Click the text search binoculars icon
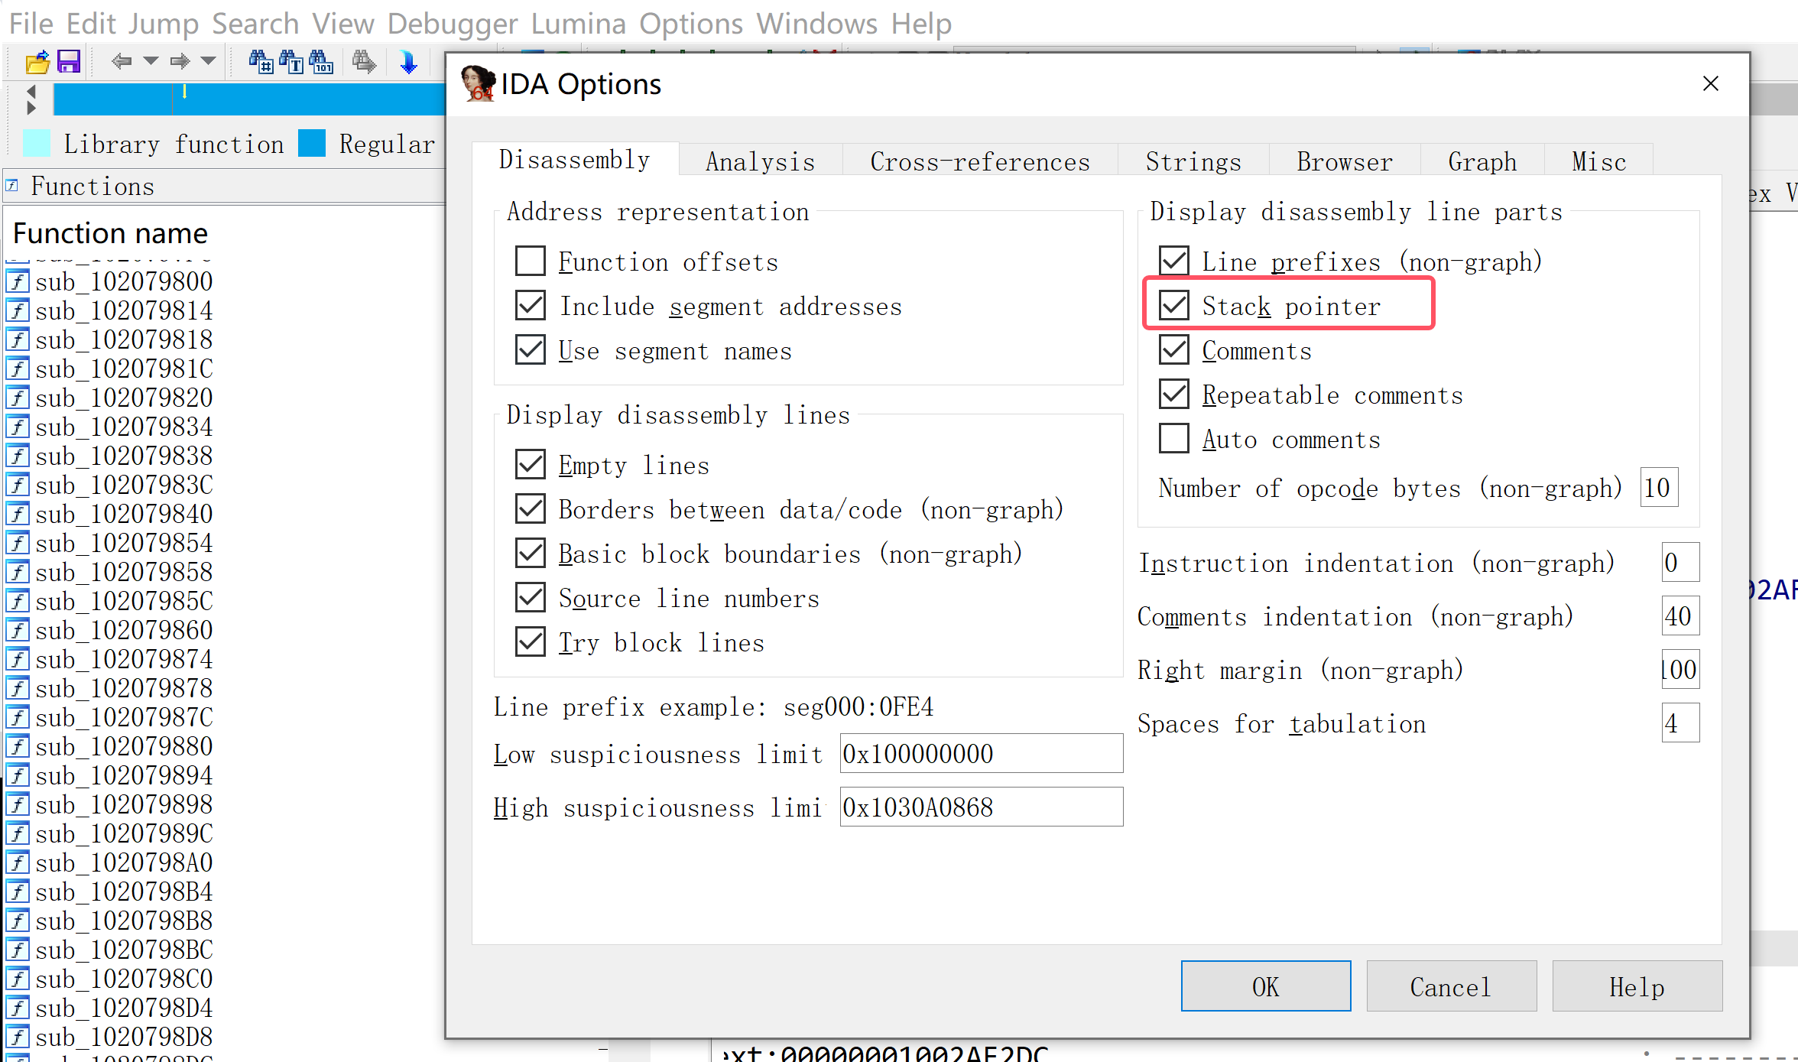 (291, 61)
